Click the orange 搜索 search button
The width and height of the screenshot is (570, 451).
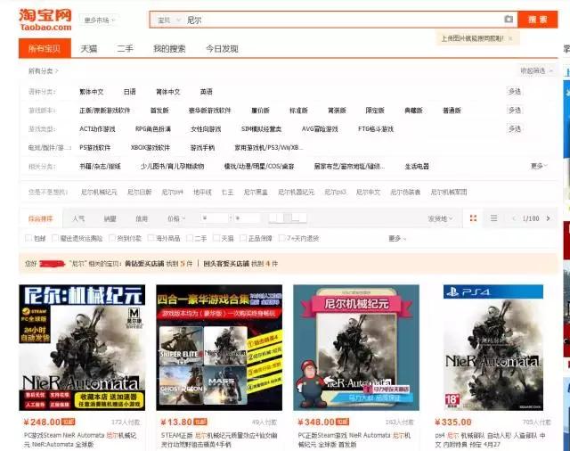pos(538,20)
